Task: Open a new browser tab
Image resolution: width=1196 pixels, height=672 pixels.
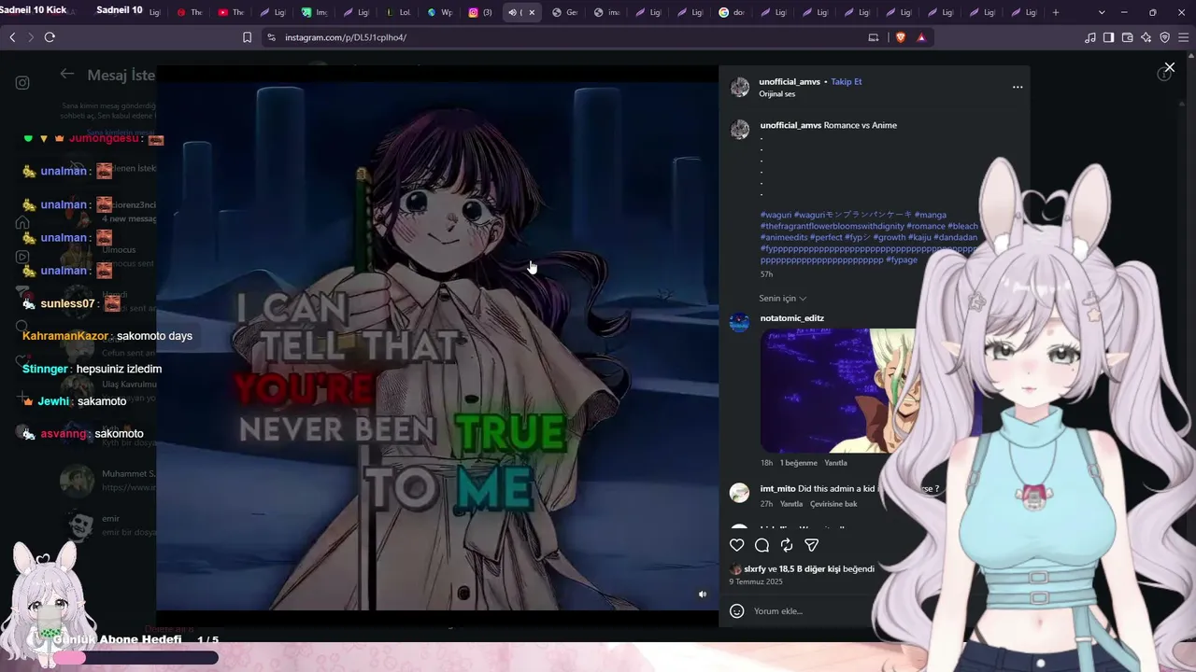Action: pos(1056,12)
